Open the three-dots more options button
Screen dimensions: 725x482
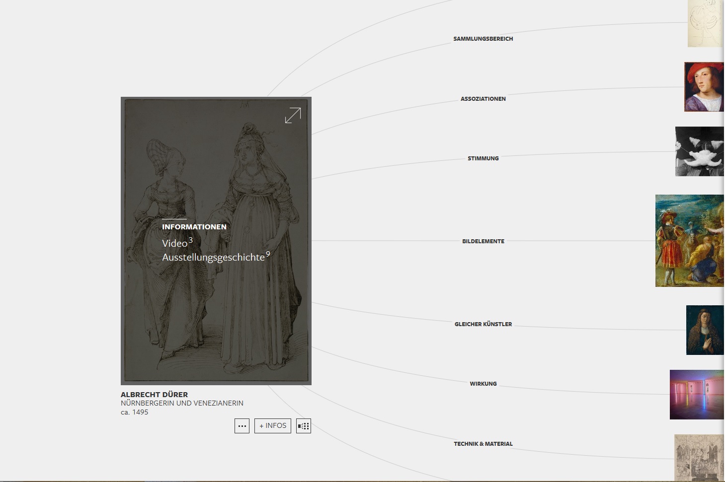pos(242,426)
